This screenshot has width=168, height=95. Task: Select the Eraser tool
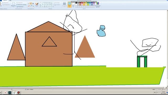(29, 6)
